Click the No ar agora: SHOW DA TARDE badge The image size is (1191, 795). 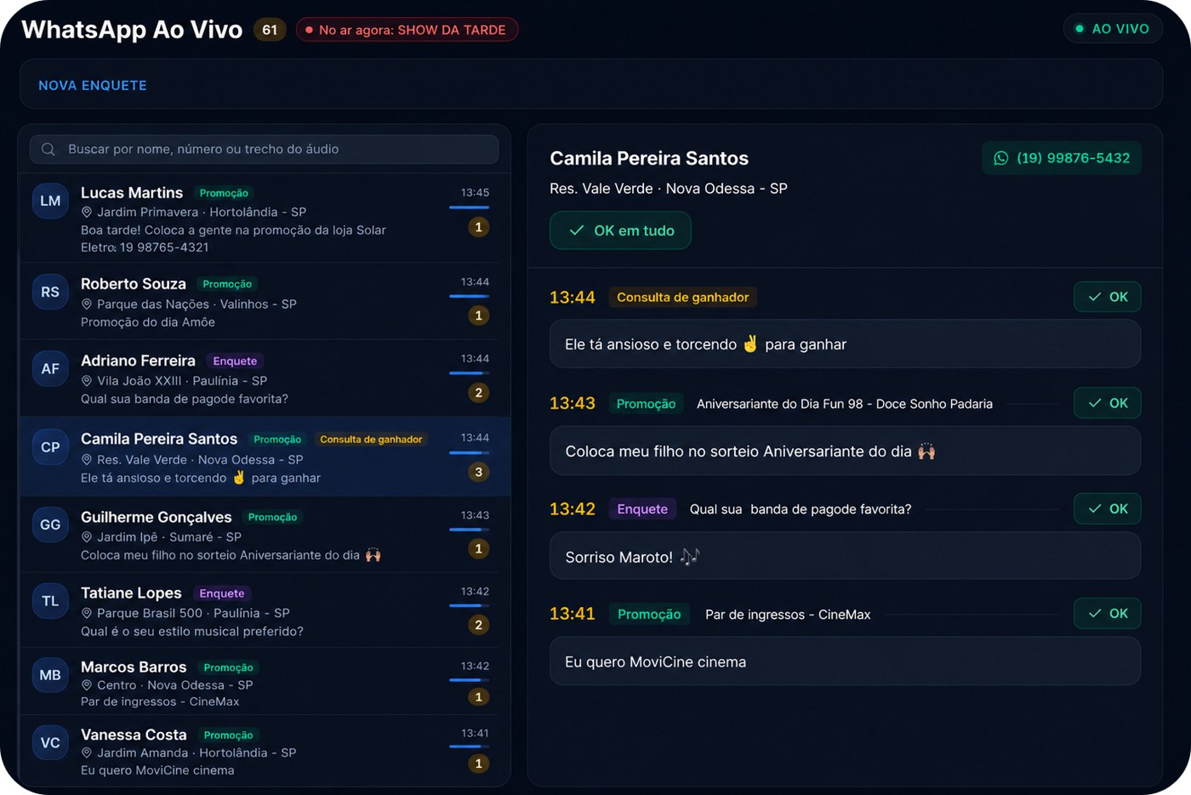tap(407, 30)
